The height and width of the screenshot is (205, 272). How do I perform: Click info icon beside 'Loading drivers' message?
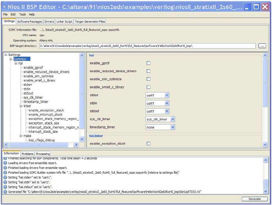[x=5, y=163]
